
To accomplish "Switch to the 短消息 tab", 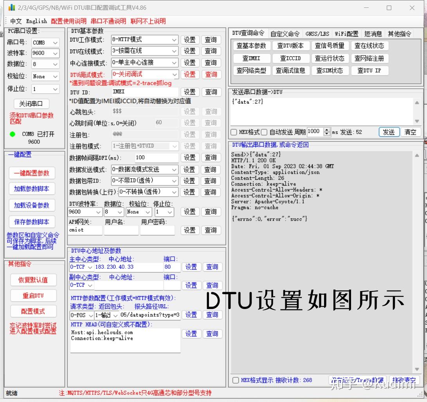I will (373, 34).
